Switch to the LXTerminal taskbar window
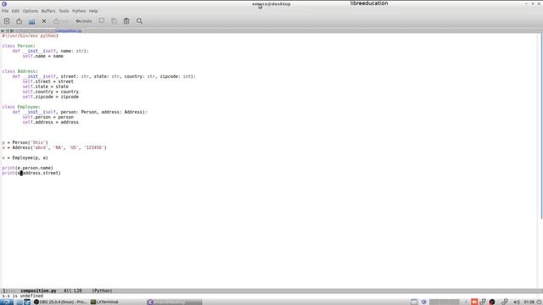Image resolution: width=543 pixels, height=305 pixels. [x=104, y=302]
